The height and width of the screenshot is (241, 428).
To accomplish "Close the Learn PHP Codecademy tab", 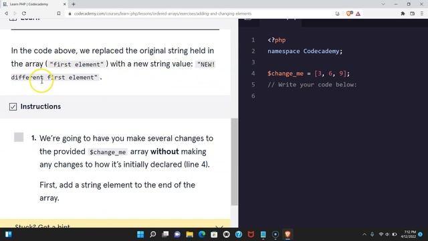I will point(65,4).
